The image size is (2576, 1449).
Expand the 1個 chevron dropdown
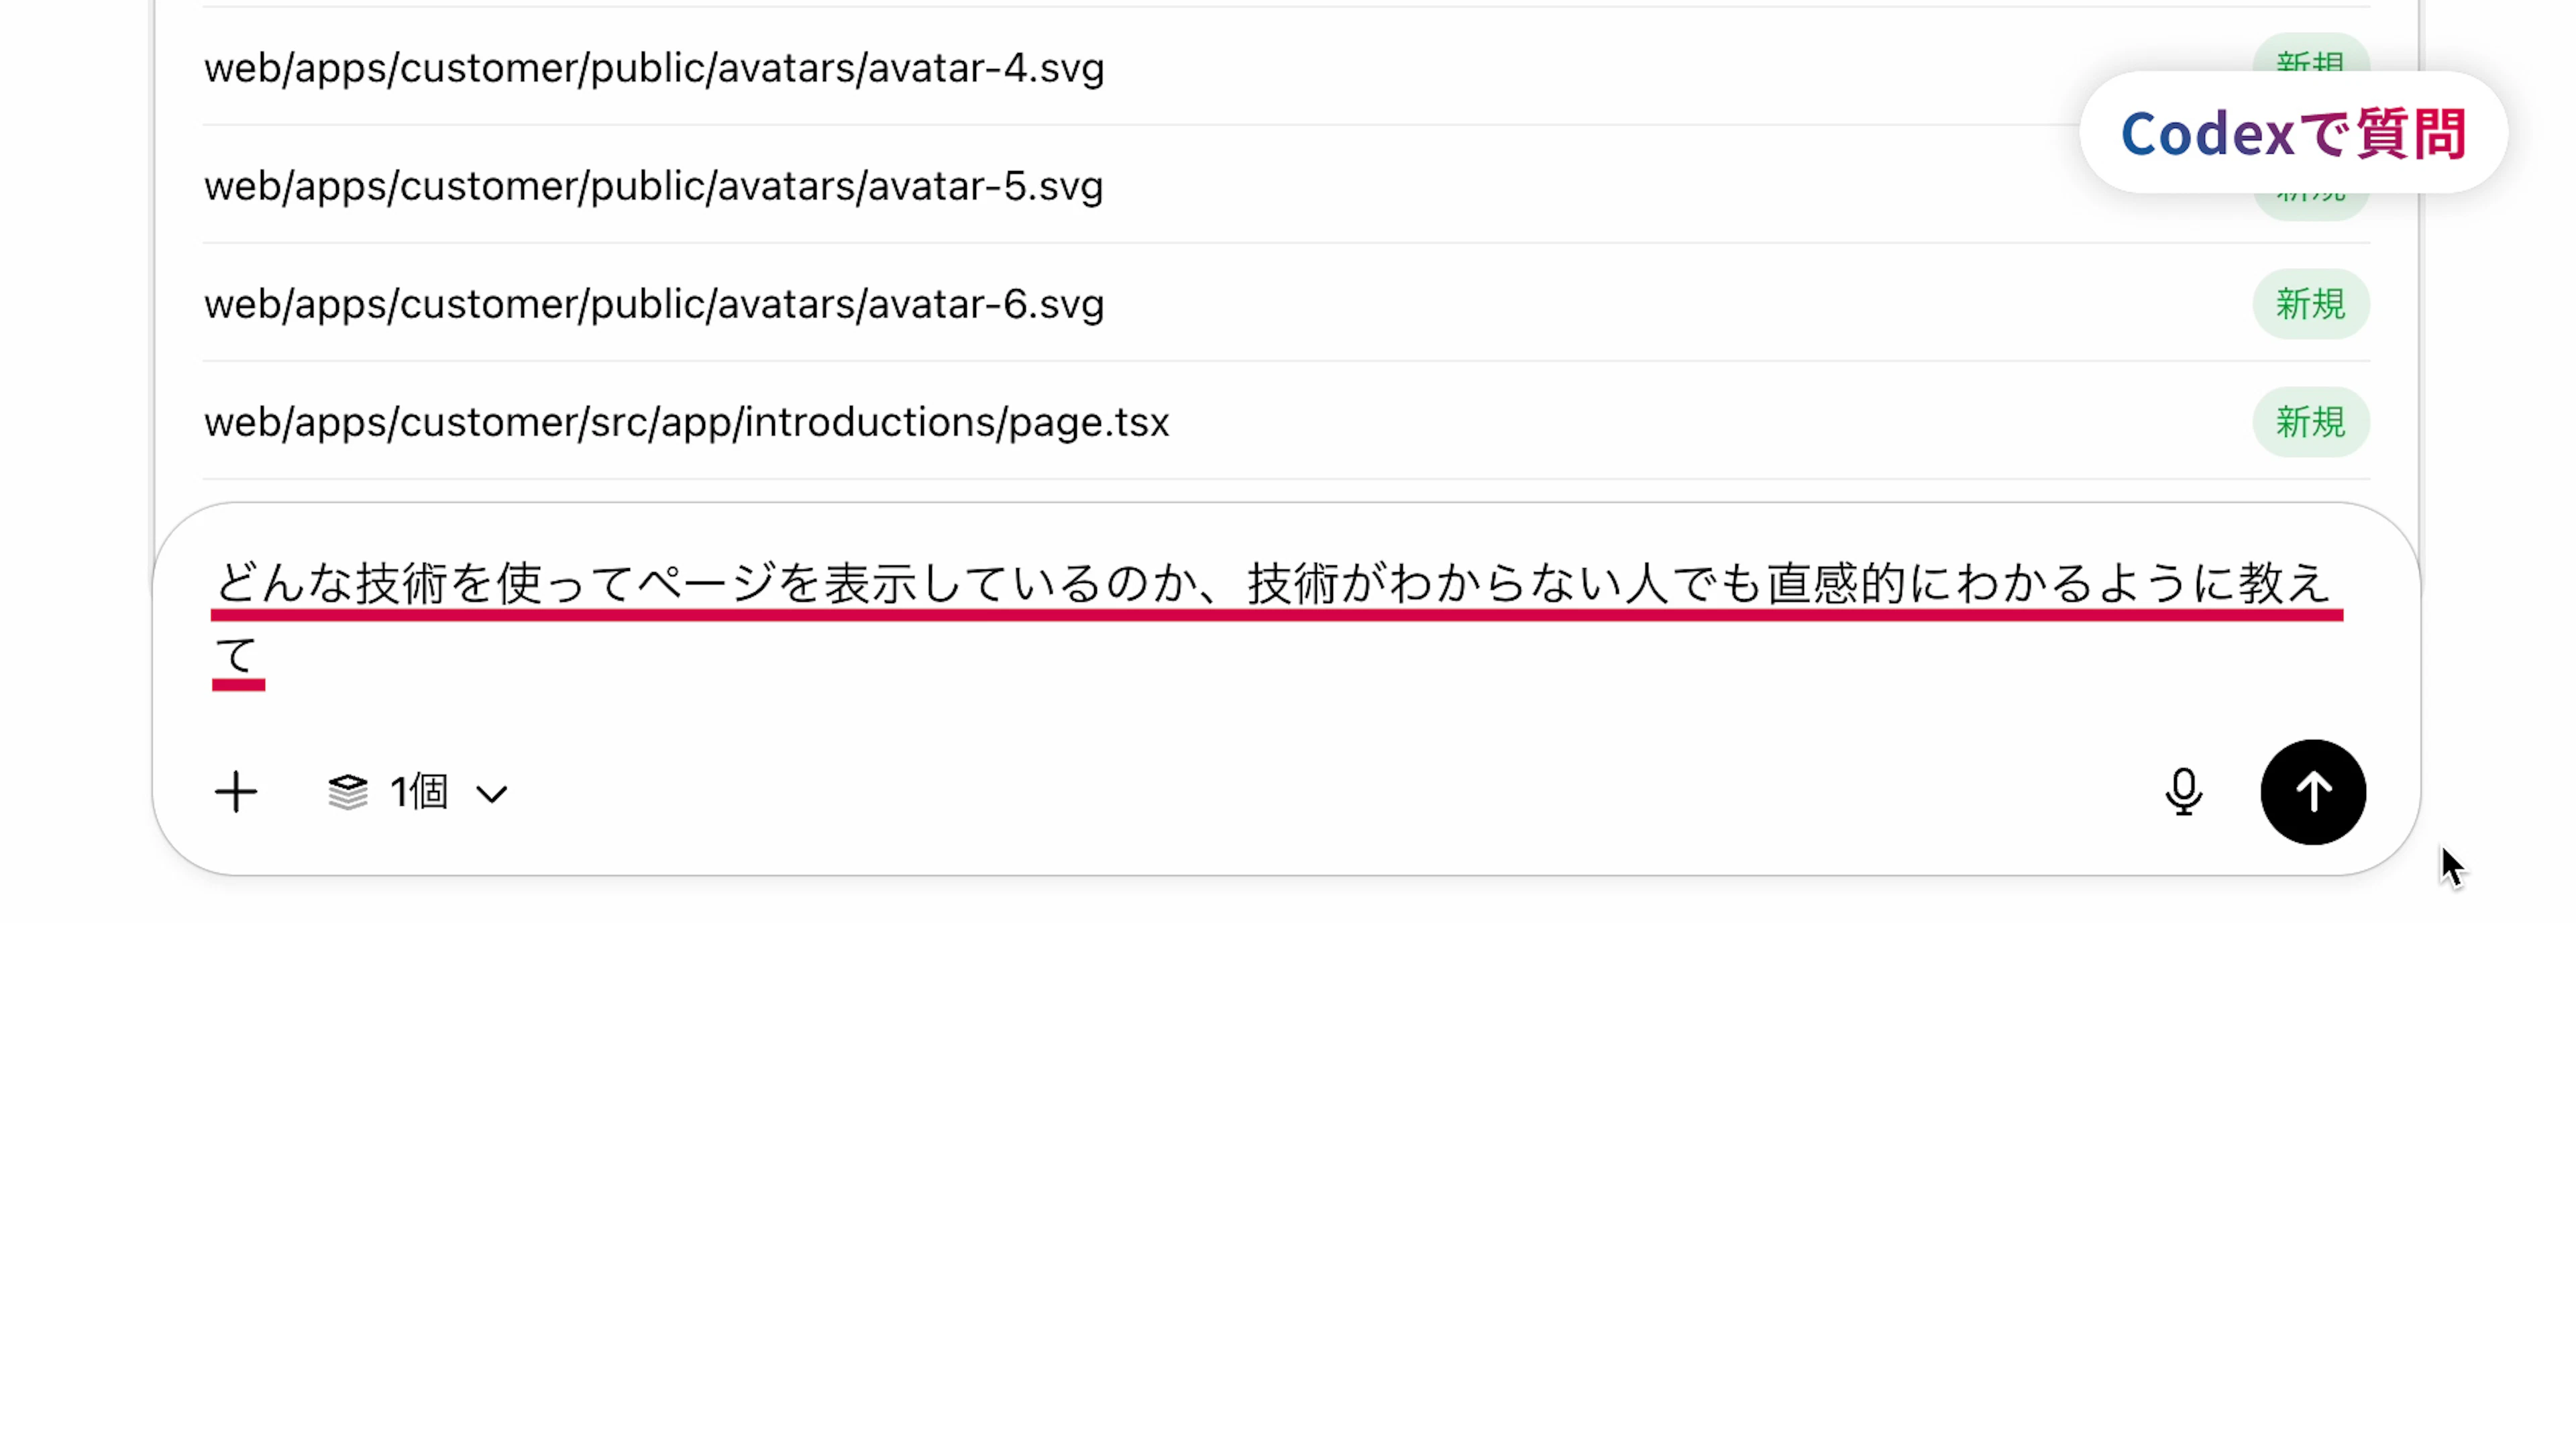click(492, 794)
